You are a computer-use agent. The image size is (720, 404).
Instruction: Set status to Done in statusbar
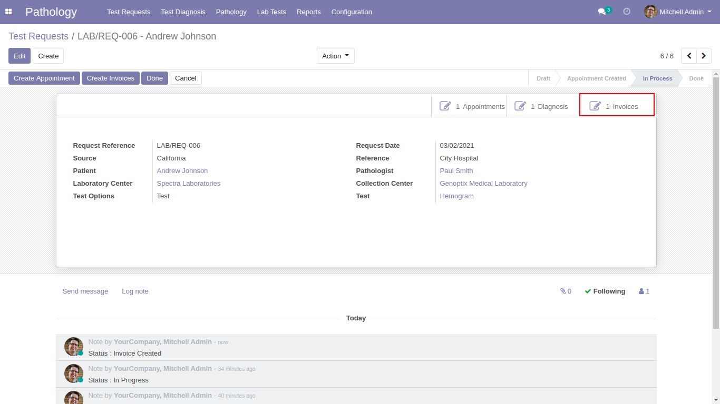pyautogui.click(x=696, y=78)
